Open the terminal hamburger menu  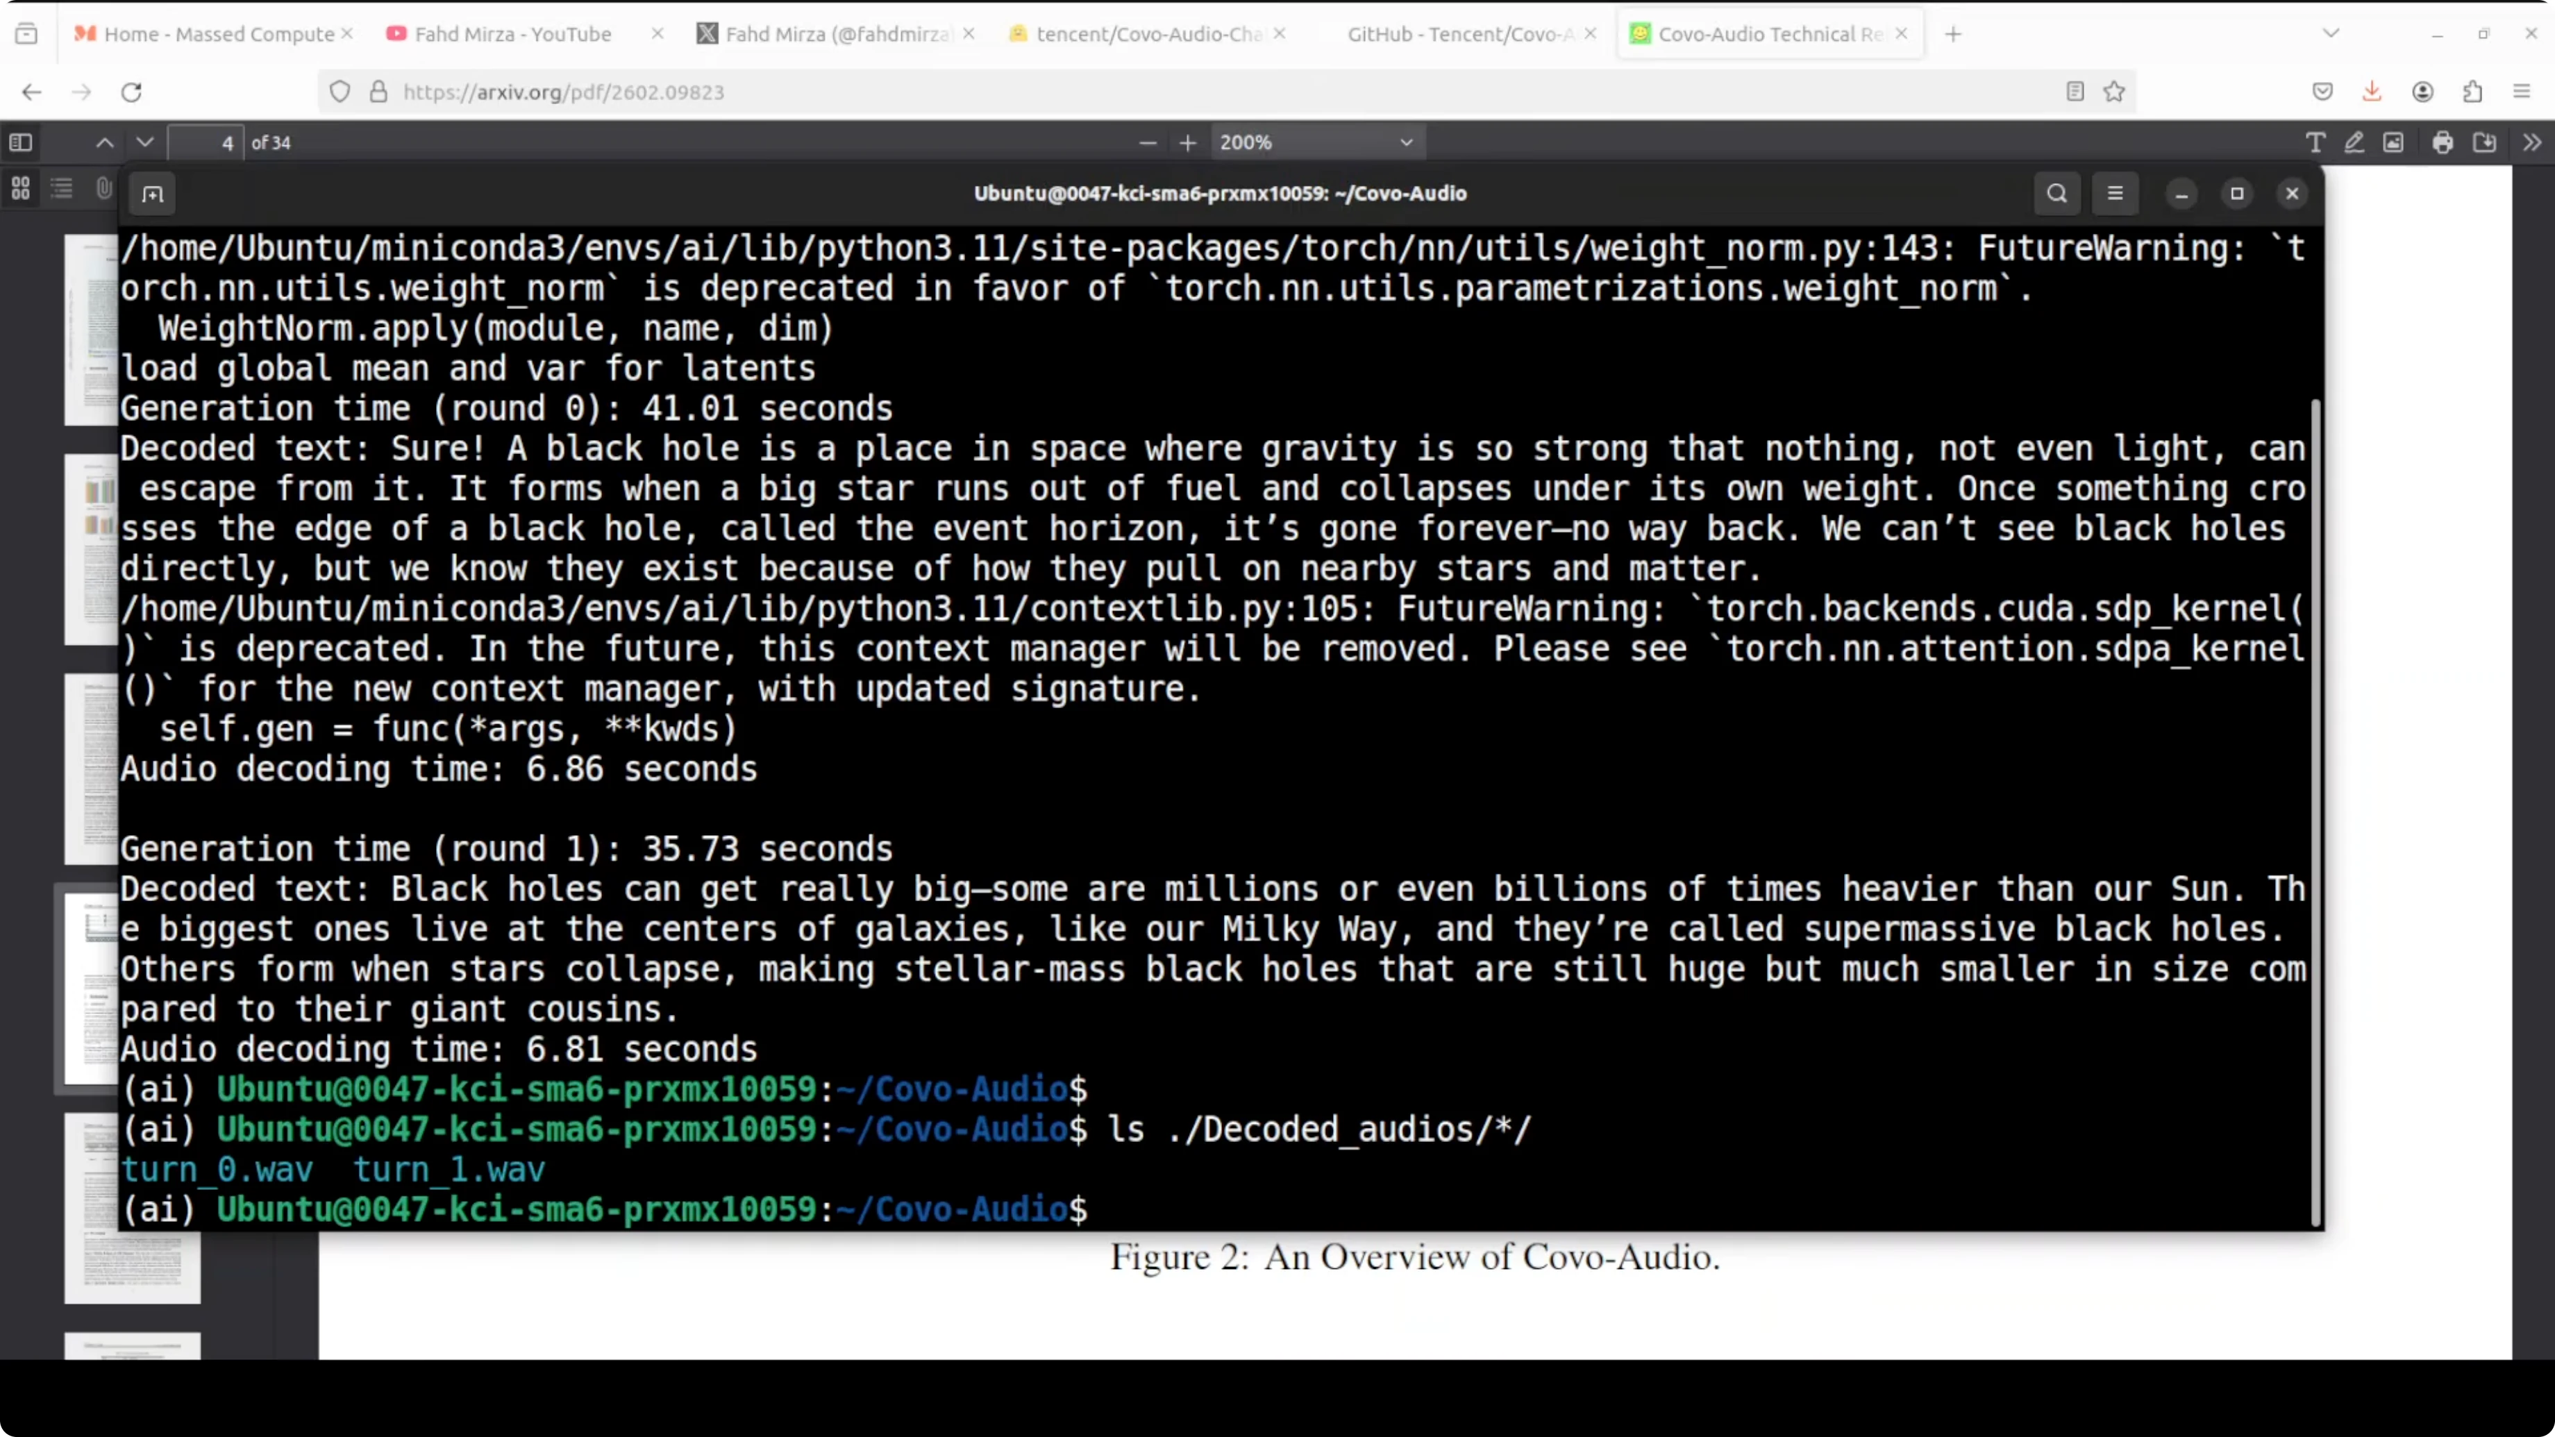(2115, 194)
